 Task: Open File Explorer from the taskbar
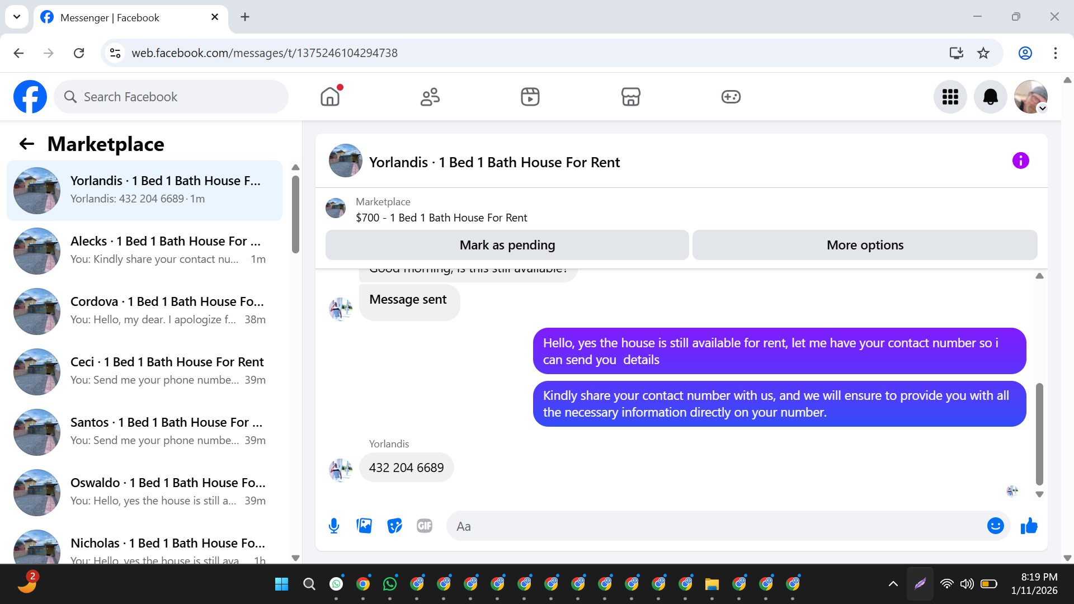(x=712, y=584)
